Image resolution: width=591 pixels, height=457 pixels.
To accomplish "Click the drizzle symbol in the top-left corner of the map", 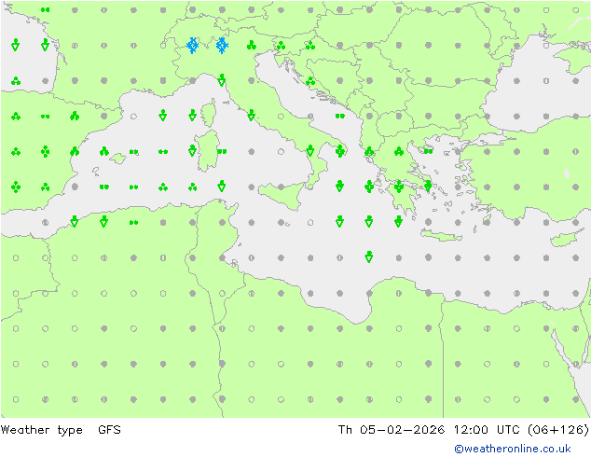I will click(x=46, y=10).
